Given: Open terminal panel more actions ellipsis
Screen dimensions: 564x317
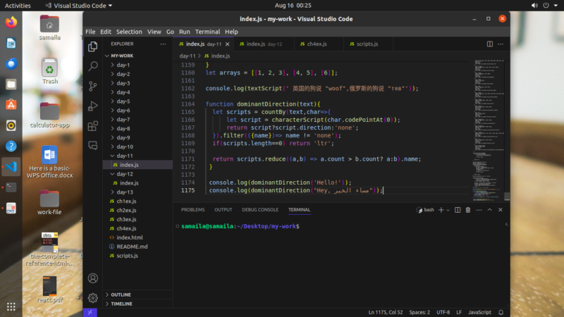Looking at the screenshot, I should click(x=479, y=210).
